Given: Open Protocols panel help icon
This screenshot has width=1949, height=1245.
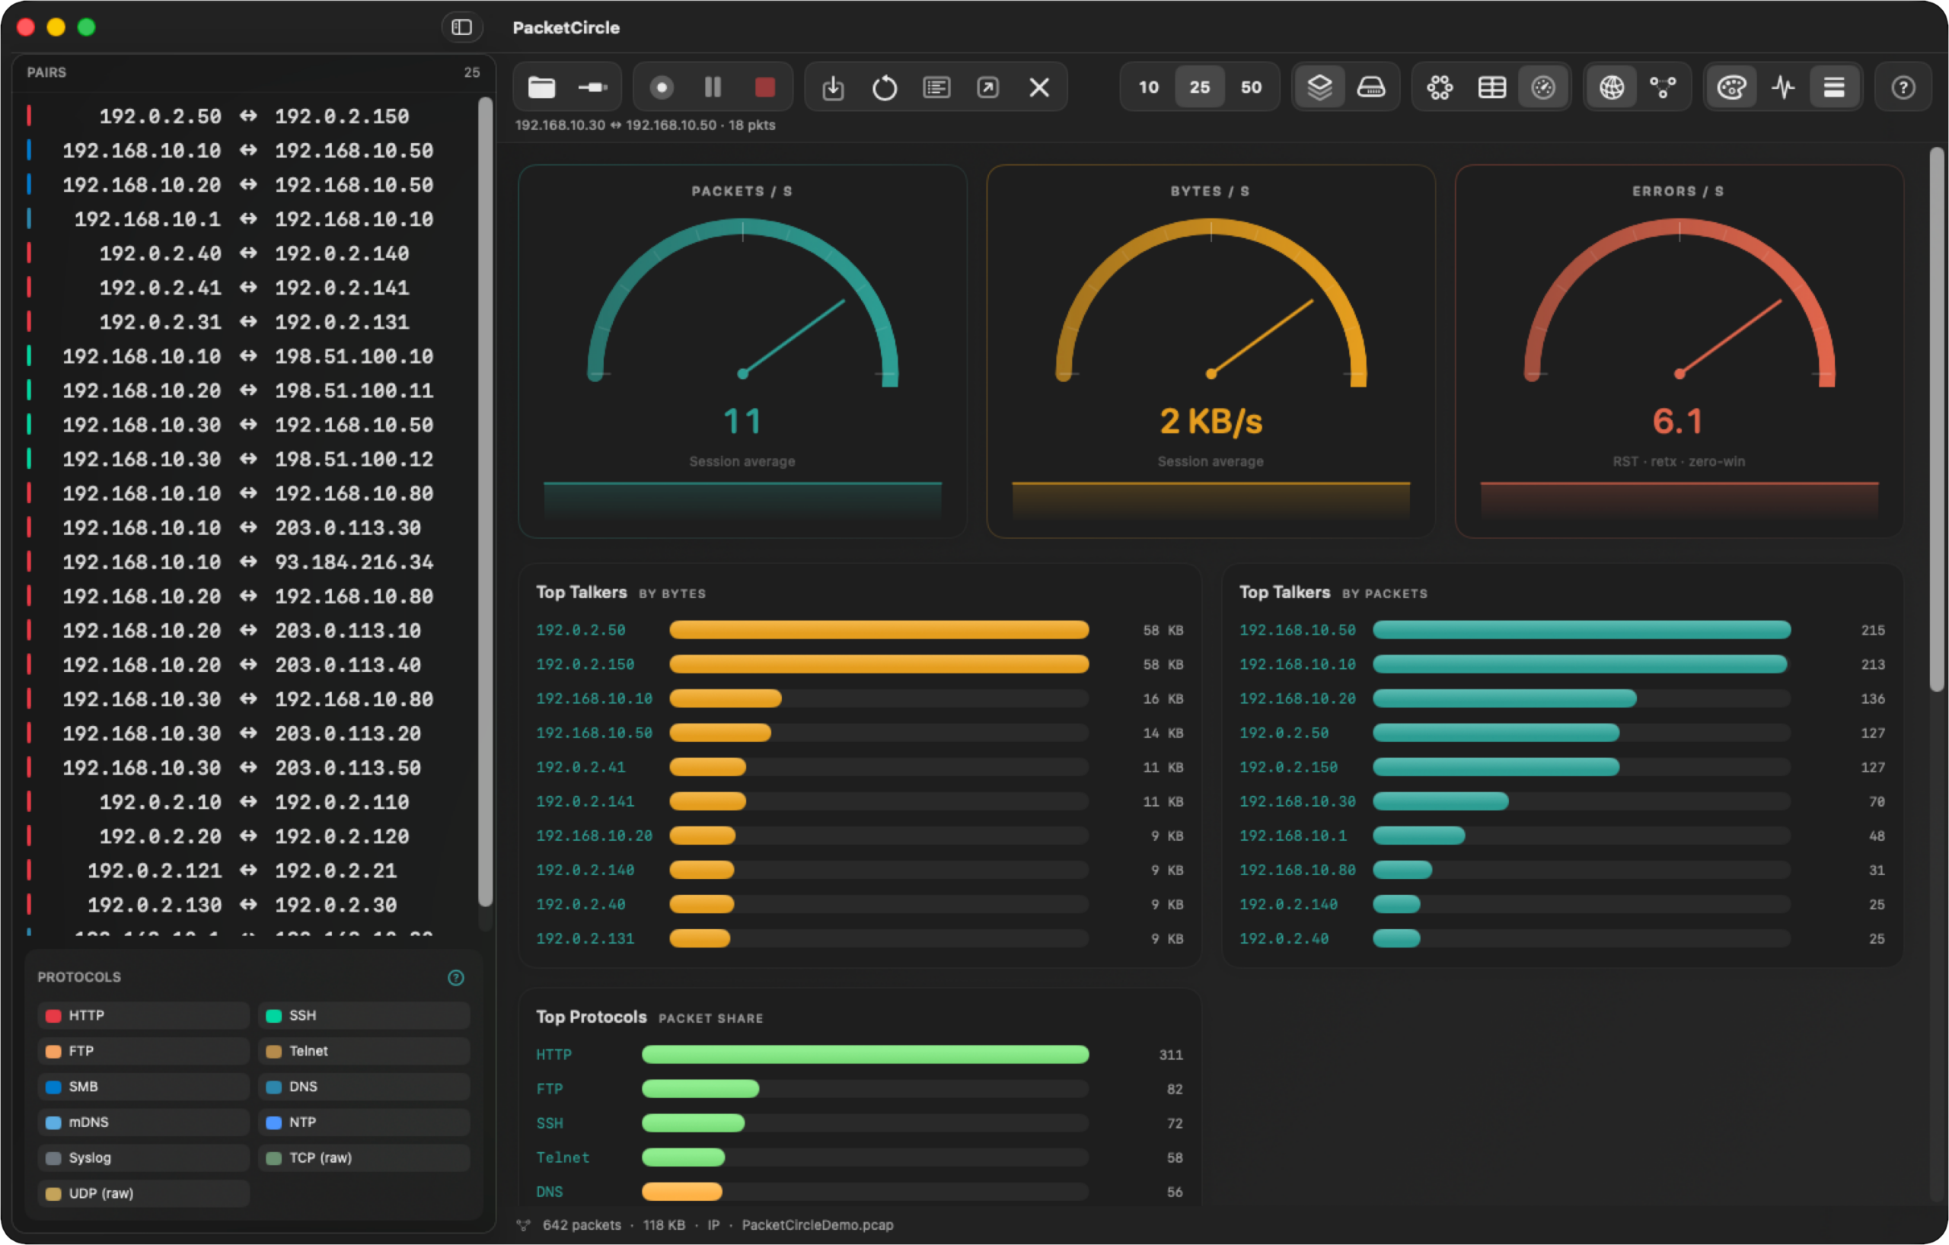Looking at the screenshot, I should pos(456,977).
